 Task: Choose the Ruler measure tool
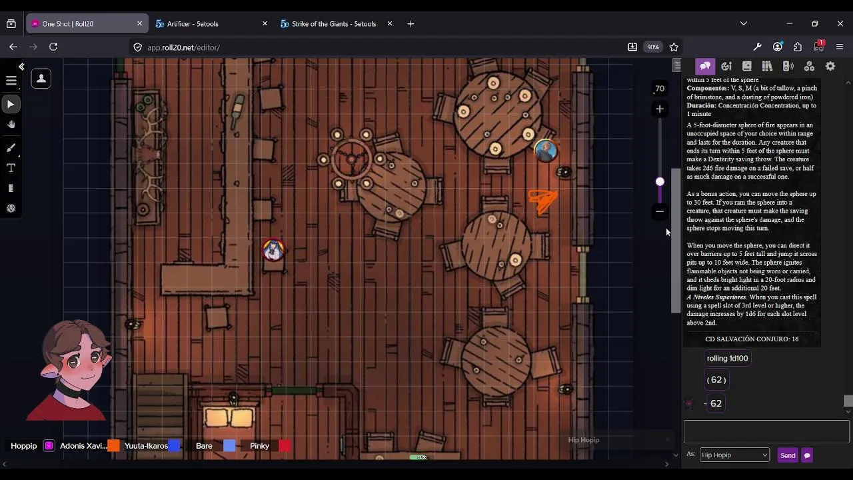(x=11, y=189)
